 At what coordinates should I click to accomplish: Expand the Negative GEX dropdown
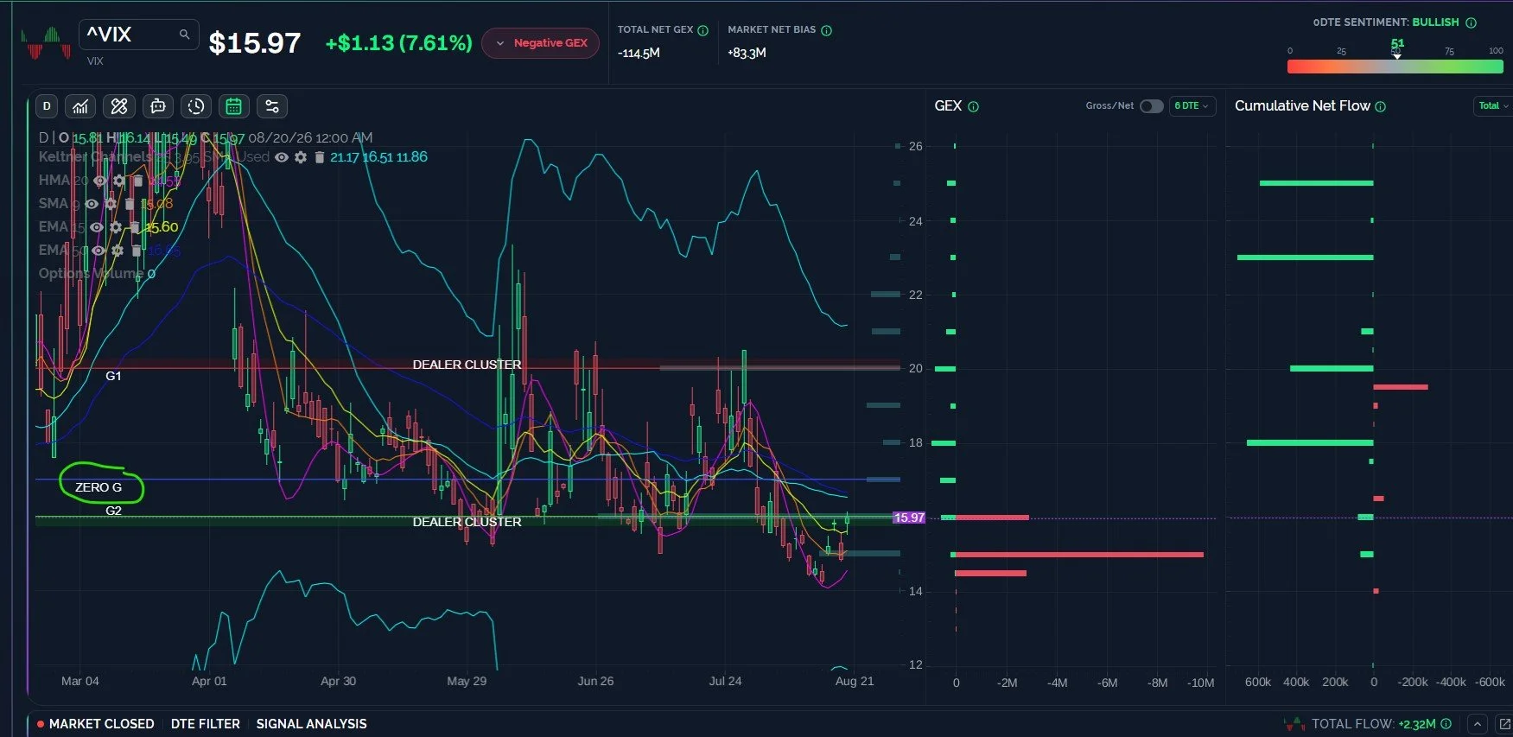(x=540, y=43)
